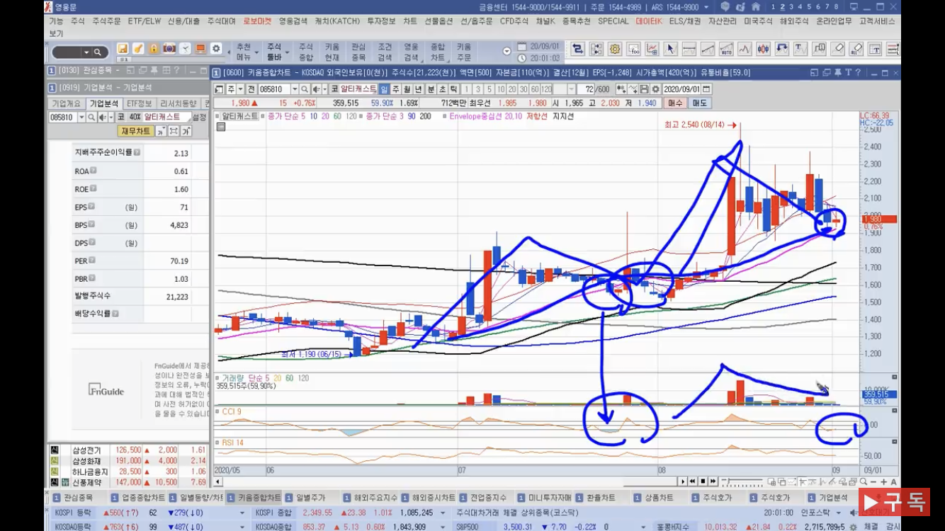Select the 분 minute period toggle
Image resolution: width=945 pixels, height=531 pixels.
click(x=431, y=89)
